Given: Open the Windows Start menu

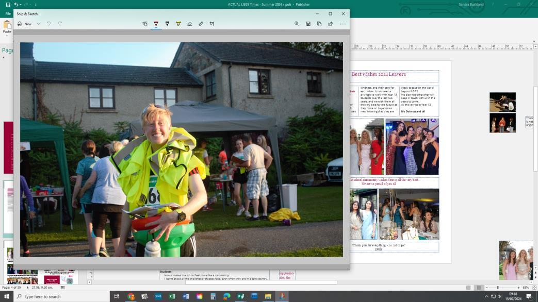Looking at the screenshot, I should (x=7, y=296).
